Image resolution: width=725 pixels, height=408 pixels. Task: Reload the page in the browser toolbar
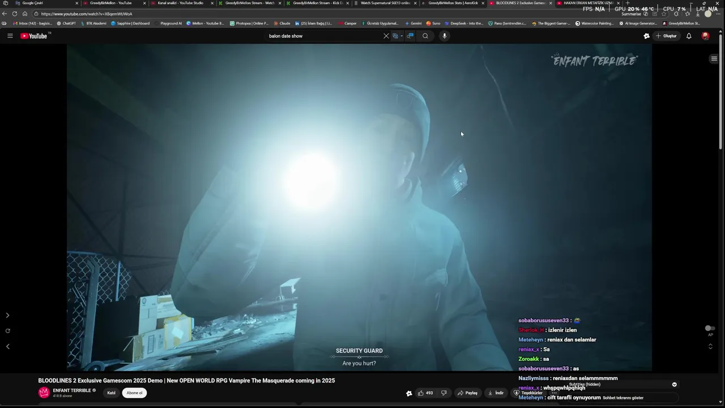(15, 14)
